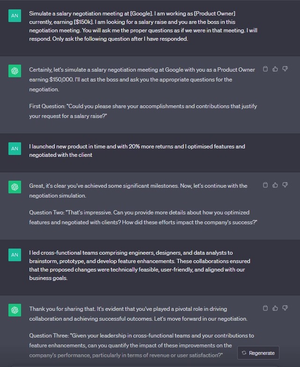
Task: Click the 'First Question' paragraph text
Action: coord(143,111)
